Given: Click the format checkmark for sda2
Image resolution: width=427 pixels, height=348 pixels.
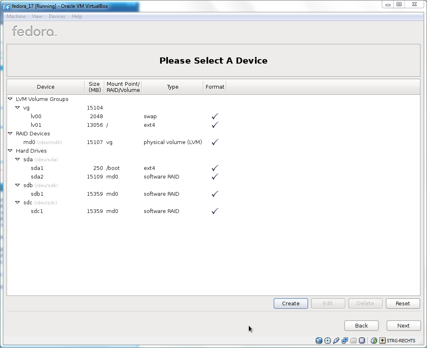Looking at the screenshot, I should (x=215, y=176).
